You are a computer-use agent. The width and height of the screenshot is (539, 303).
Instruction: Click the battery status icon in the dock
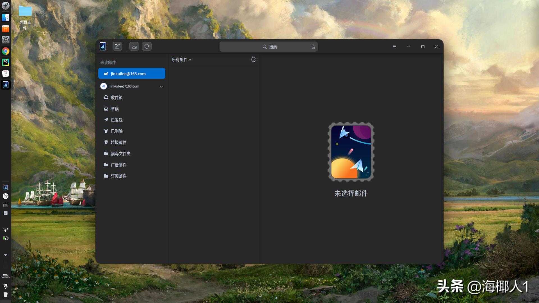(6, 238)
